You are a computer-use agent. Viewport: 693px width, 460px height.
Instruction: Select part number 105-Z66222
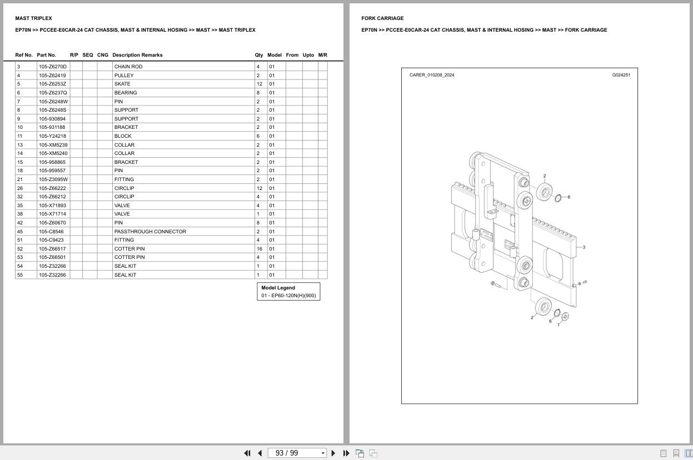click(x=53, y=188)
